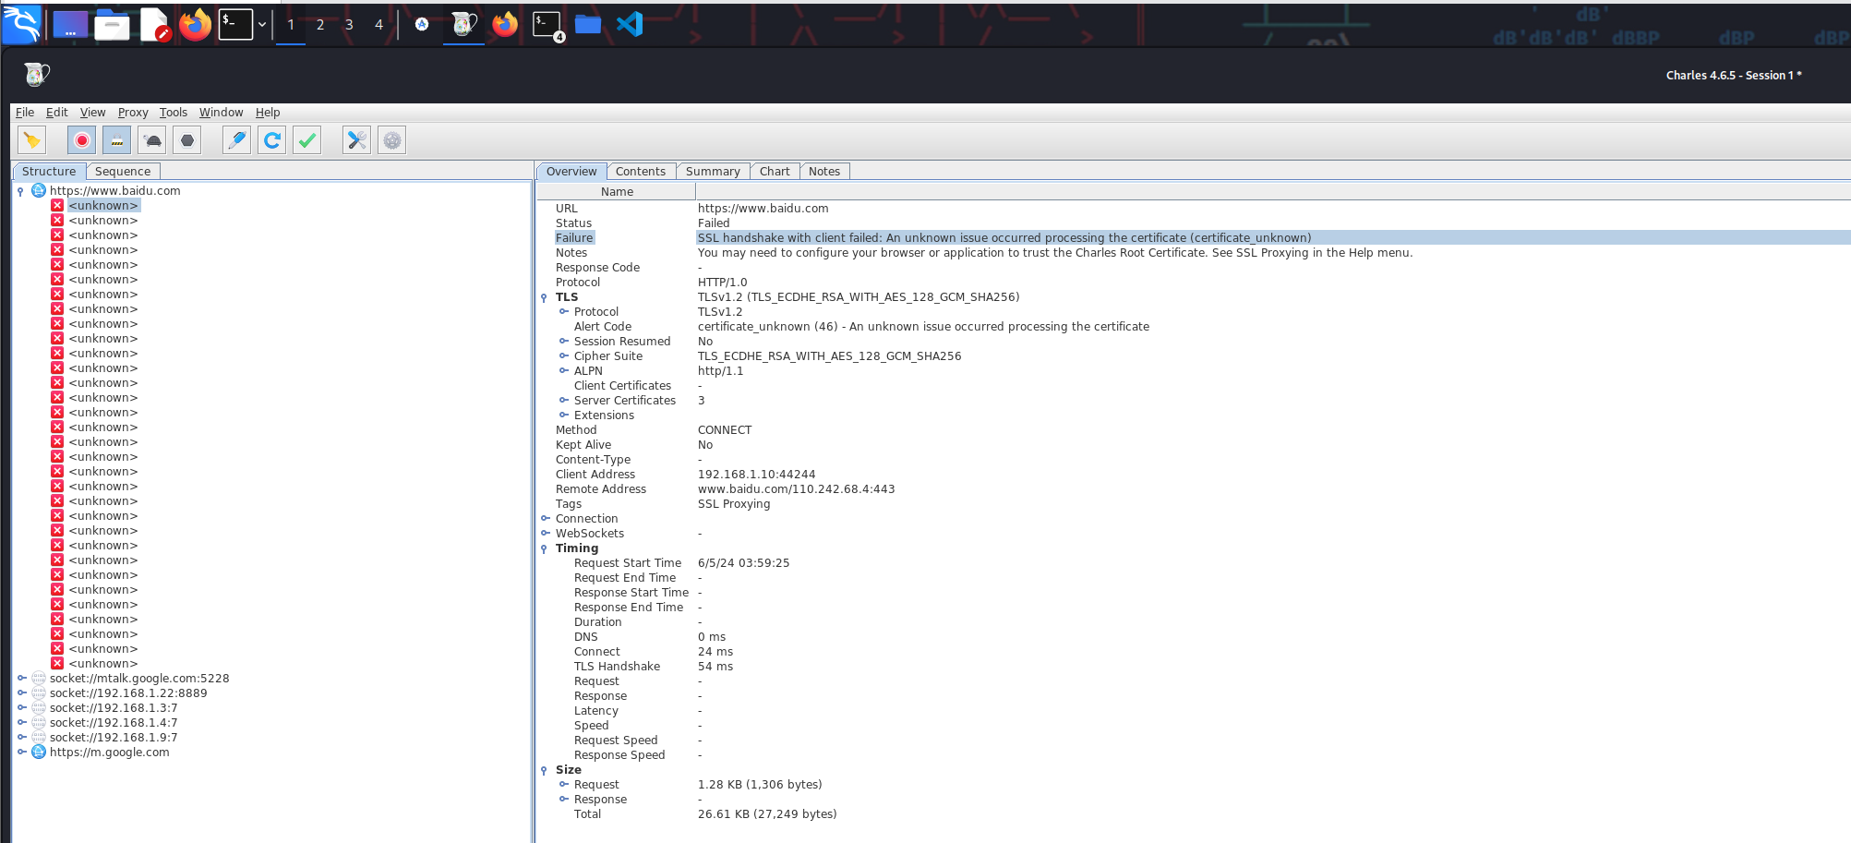Screen dimensions: 1851x843
Task: Select the https://www.baidu.com host row
Action: [x=114, y=191]
